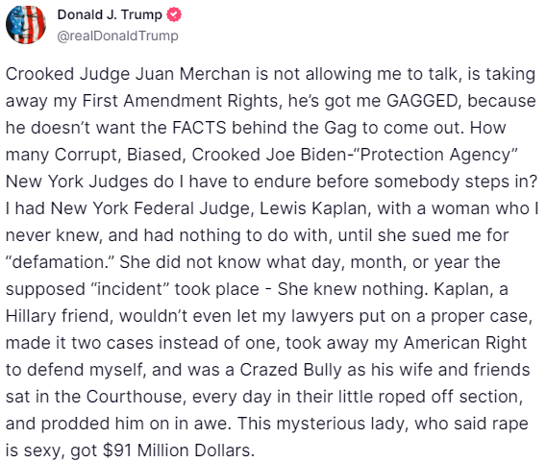Image resolution: width=546 pixels, height=462 pixels.
Task: Click the opening word Crooked of post
Action: pos(39,74)
